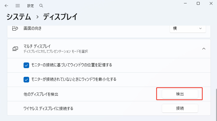
Task: Close the Settings window
Action: (x=211, y=3)
